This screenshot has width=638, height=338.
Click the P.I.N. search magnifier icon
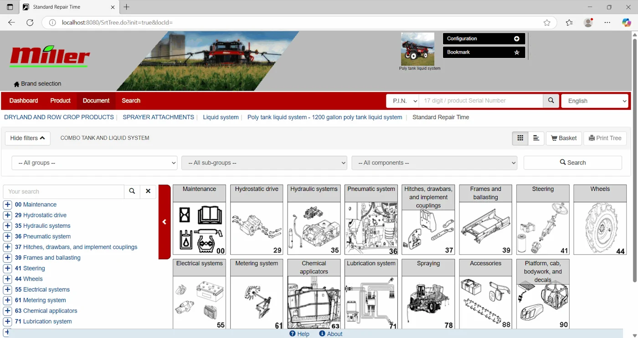pos(551,101)
